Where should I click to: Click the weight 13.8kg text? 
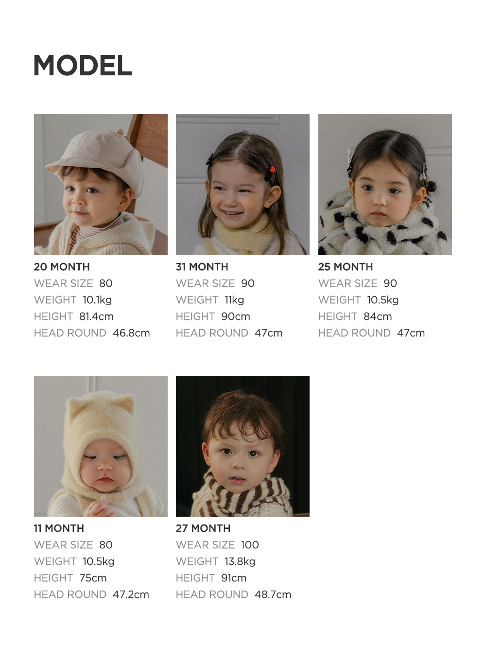(x=216, y=561)
